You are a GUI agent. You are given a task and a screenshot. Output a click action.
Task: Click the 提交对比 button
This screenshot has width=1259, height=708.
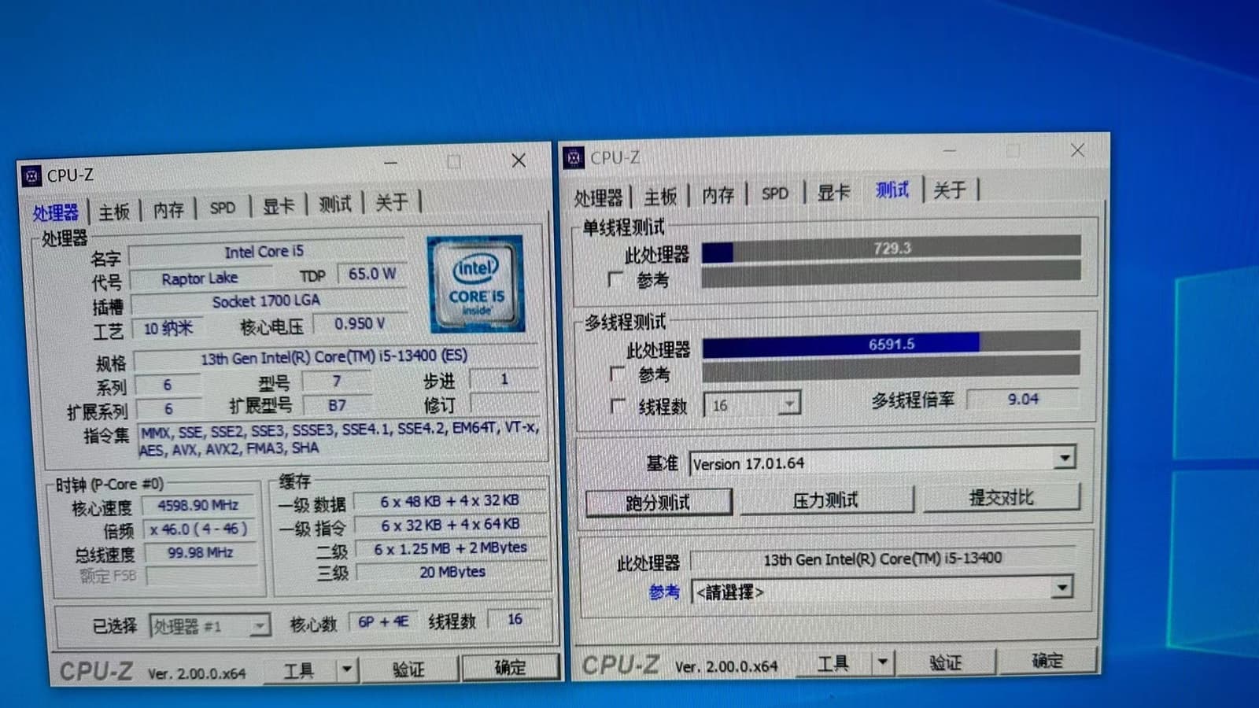1002,497
